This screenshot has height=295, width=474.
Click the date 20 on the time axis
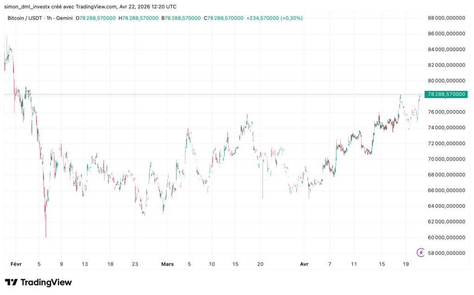click(x=261, y=264)
